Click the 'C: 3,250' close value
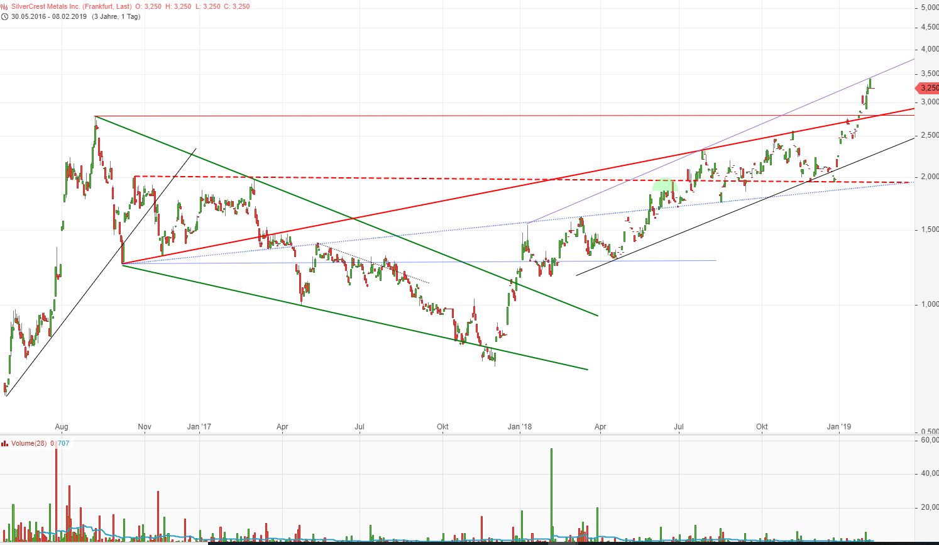The image size is (939, 545). point(237,6)
